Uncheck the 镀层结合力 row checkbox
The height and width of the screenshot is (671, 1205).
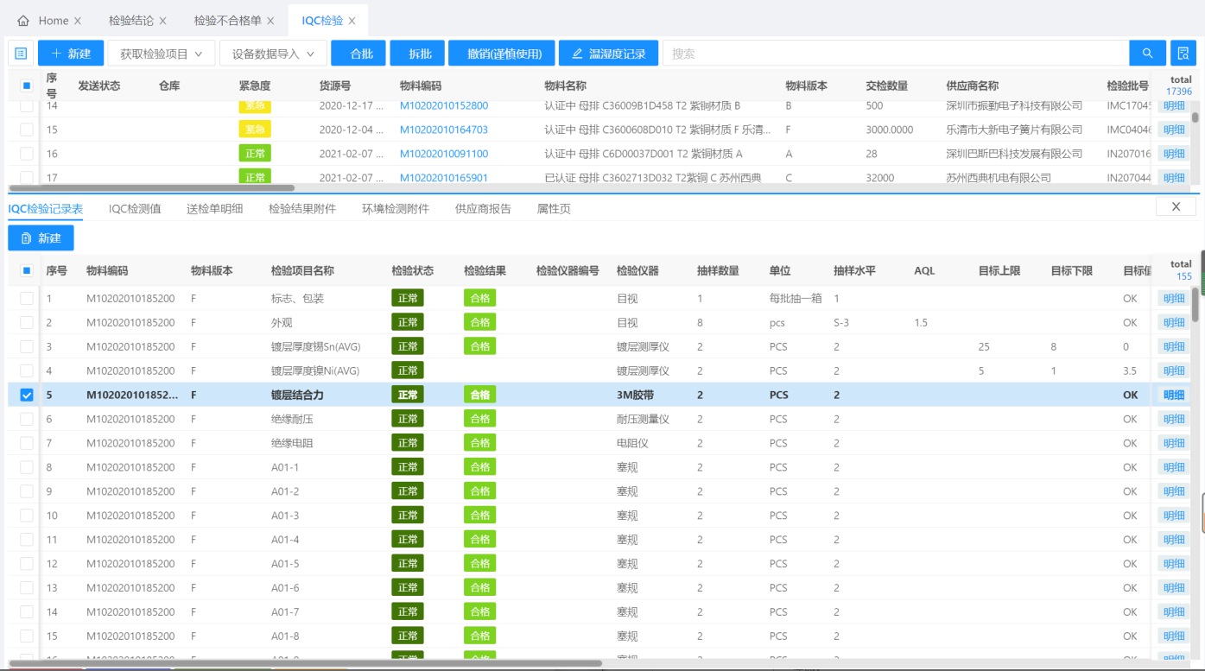pyautogui.click(x=27, y=395)
